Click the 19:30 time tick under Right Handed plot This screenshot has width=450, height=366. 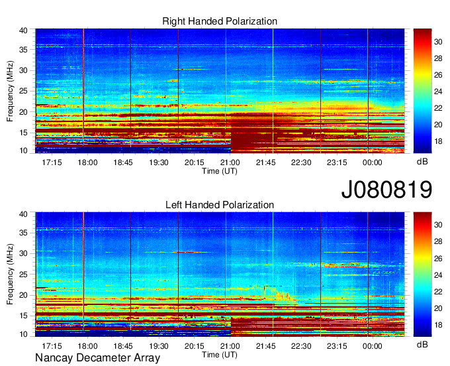159,162
